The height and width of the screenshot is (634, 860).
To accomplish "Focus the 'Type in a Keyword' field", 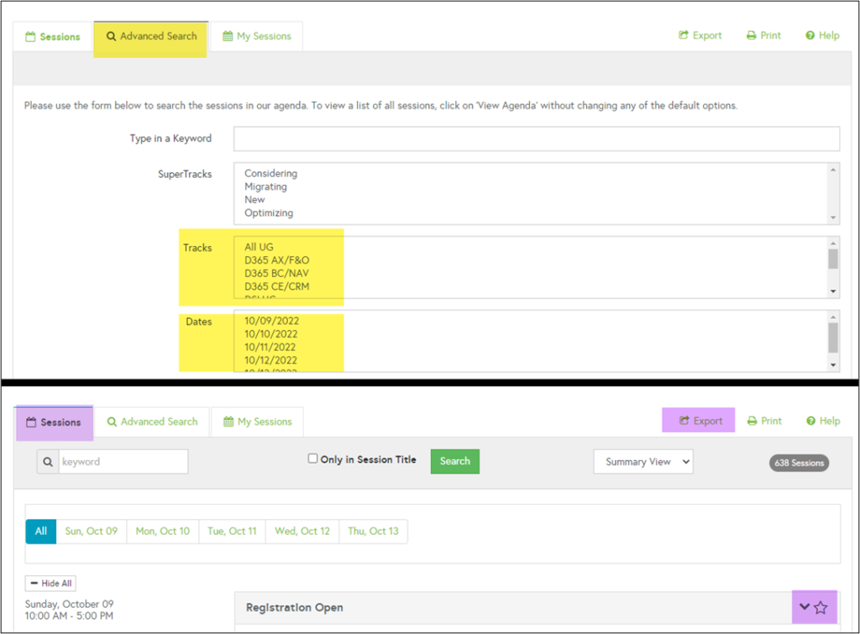I will tap(537, 139).
